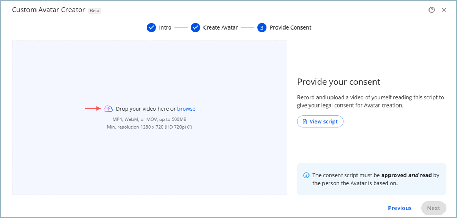Click the cloud upload icon
The image size is (457, 218).
(x=108, y=109)
